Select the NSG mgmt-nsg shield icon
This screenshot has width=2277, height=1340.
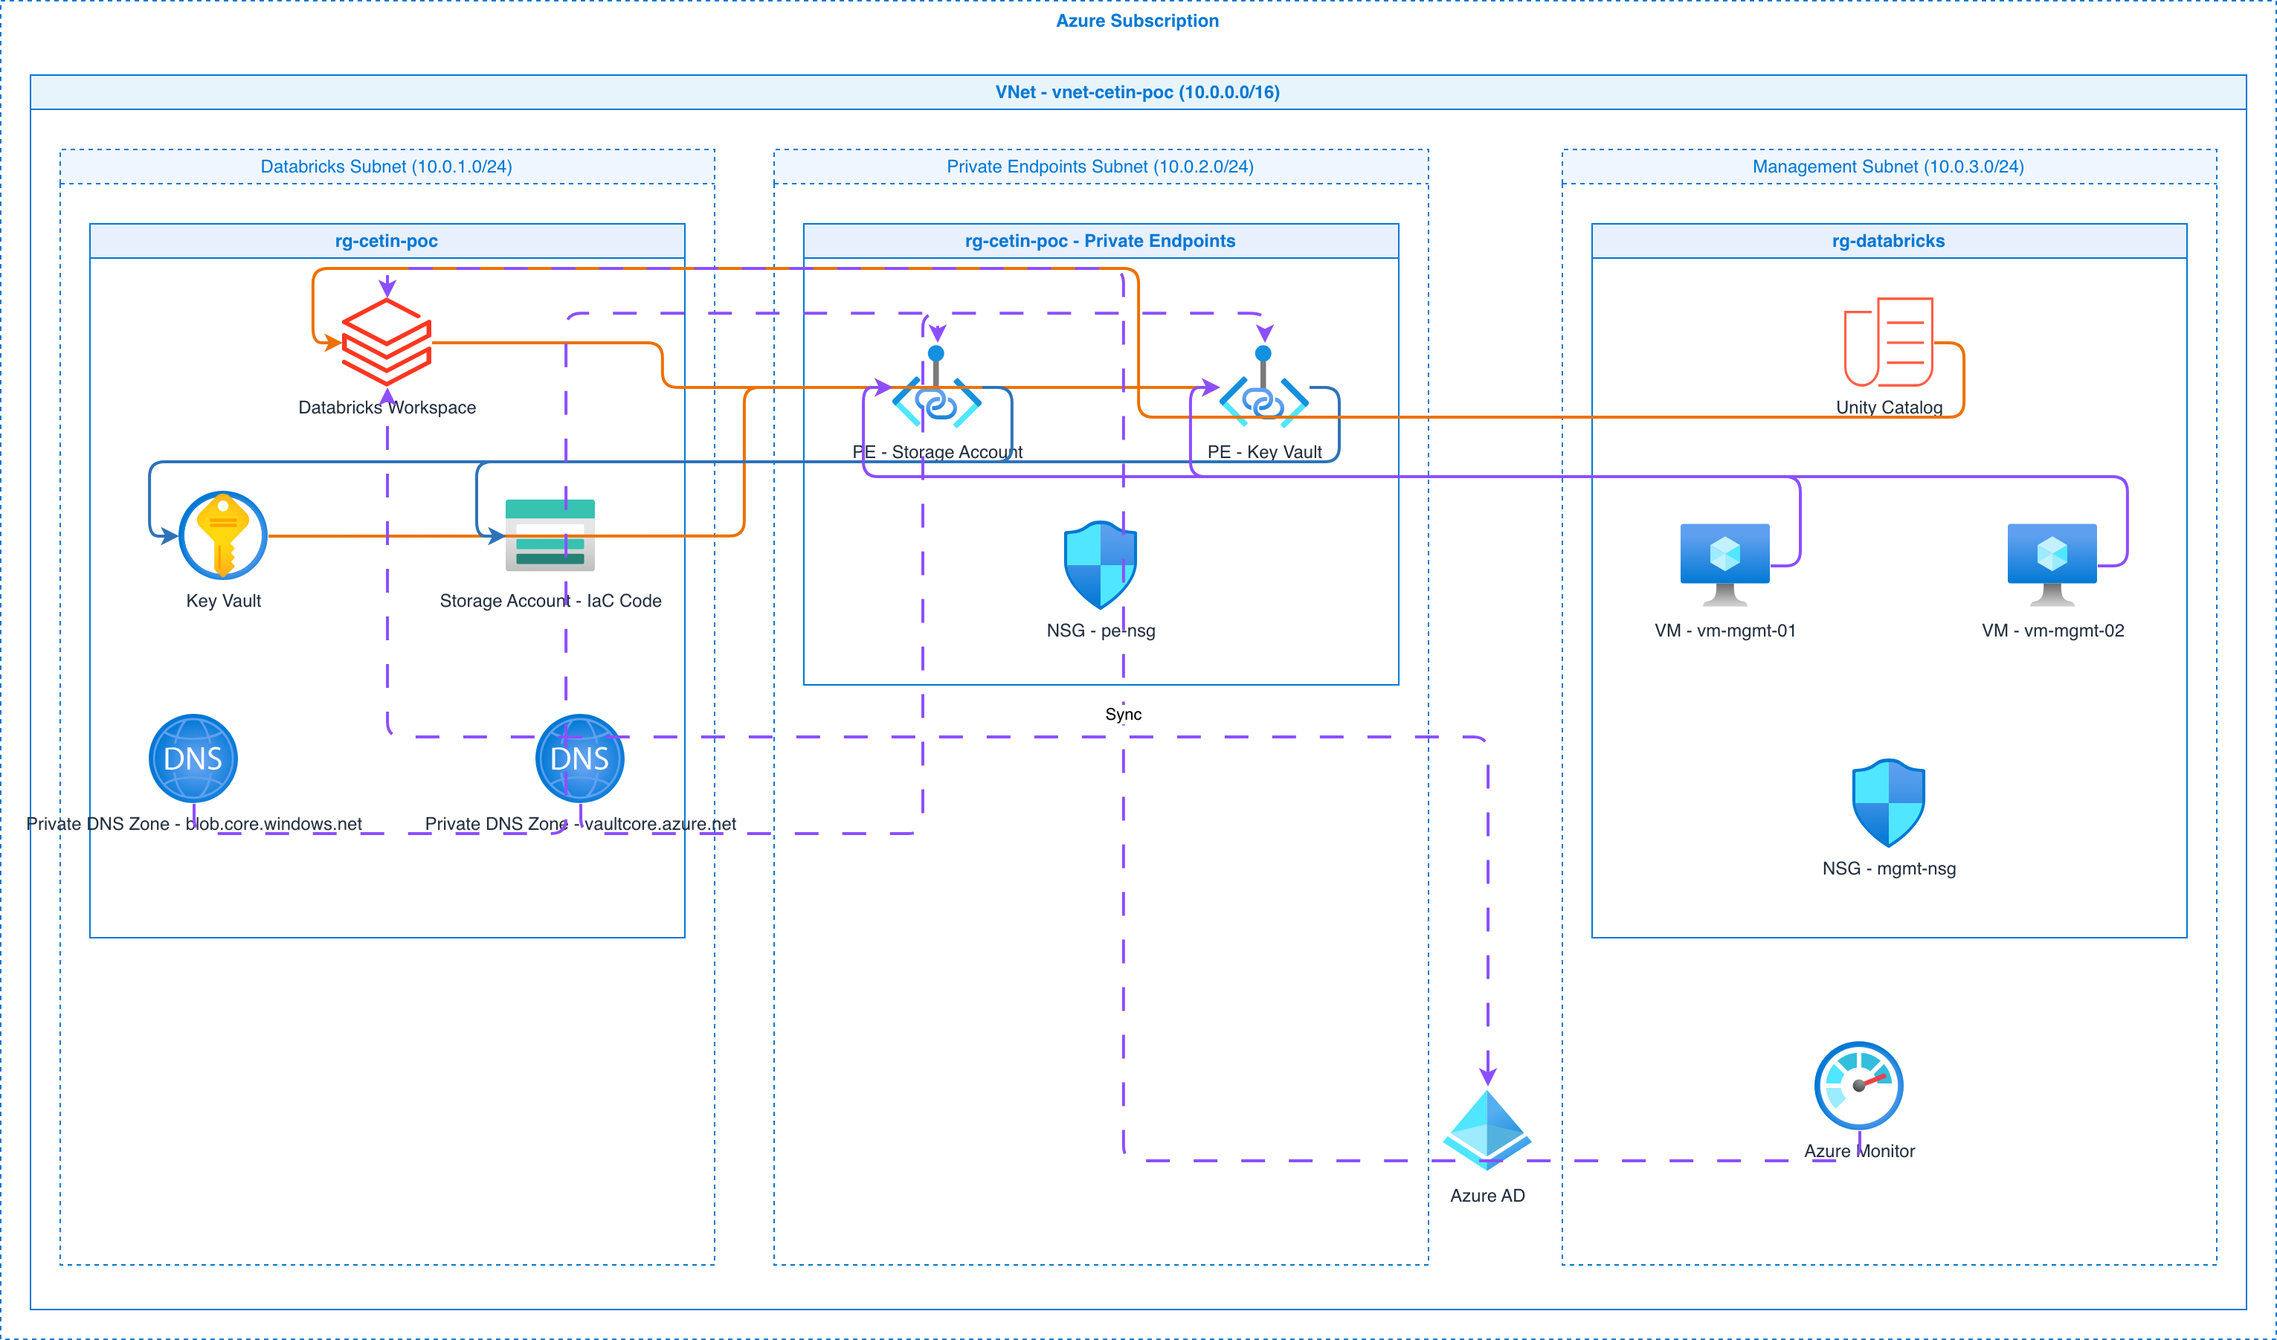coord(1889,803)
